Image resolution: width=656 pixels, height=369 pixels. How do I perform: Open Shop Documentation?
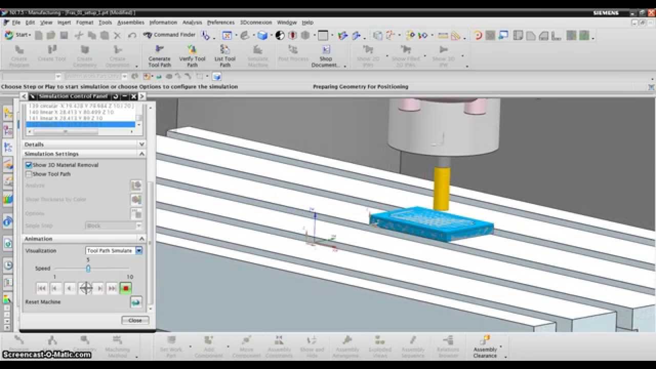[326, 56]
